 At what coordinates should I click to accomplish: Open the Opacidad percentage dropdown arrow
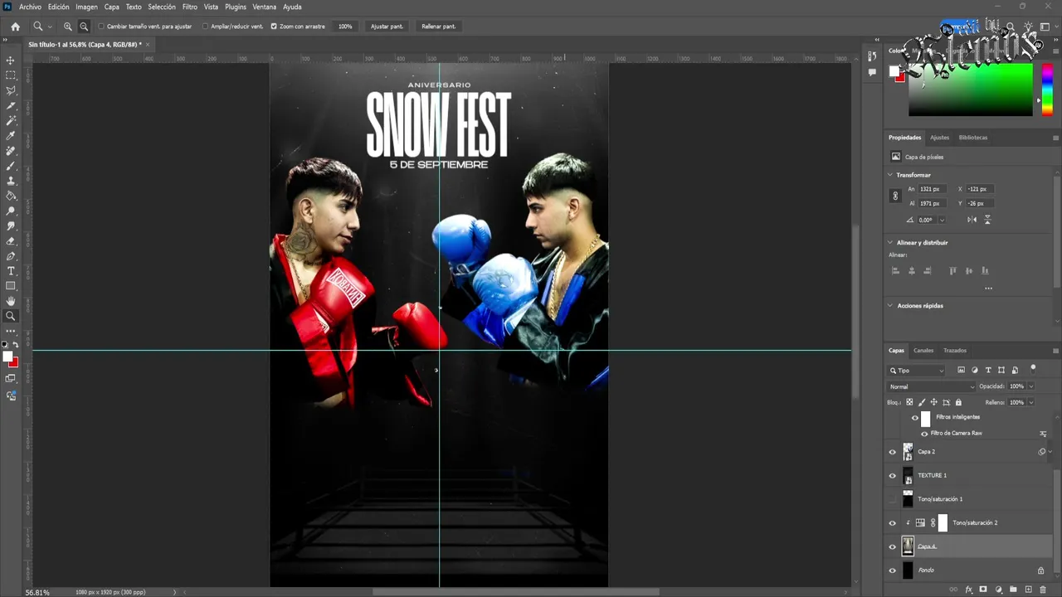click(x=1031, y=386)
